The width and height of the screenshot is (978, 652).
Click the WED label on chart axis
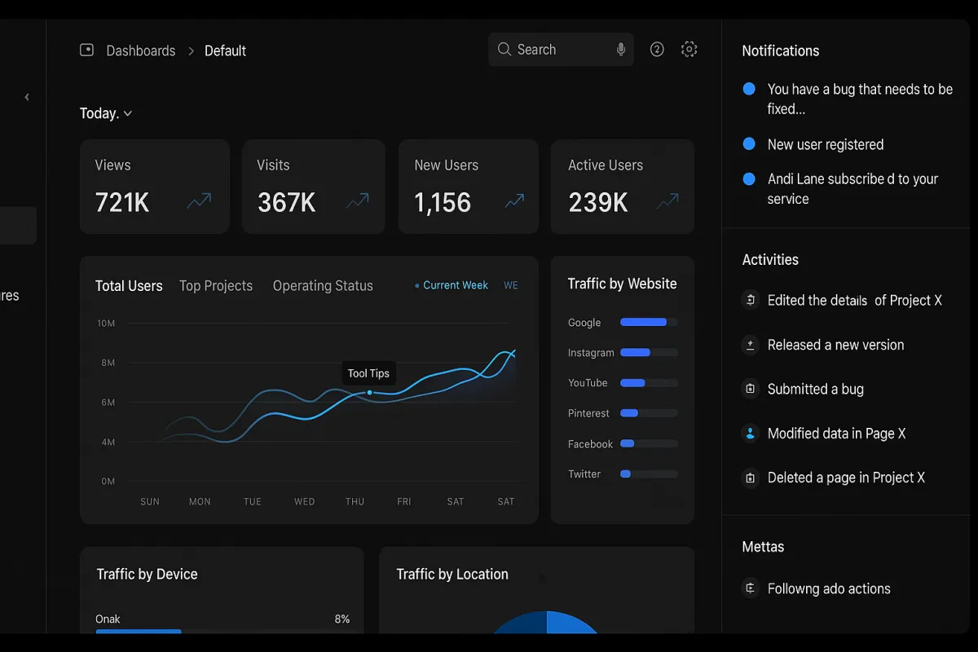tap(305, 501)
